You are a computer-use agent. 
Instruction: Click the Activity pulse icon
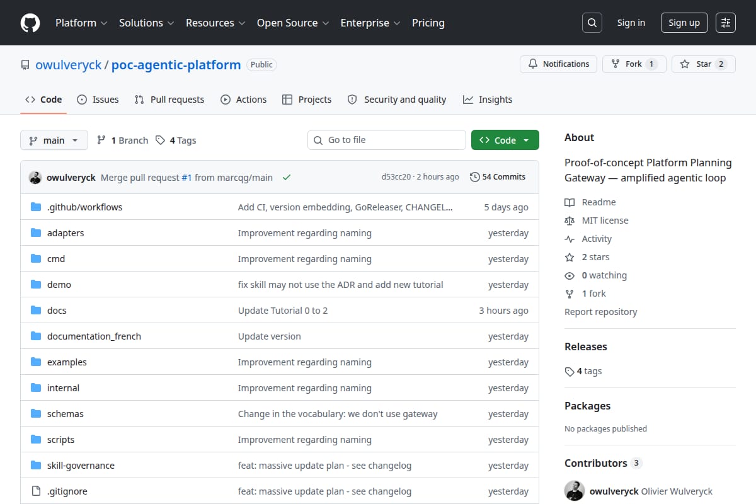point(570,239)
